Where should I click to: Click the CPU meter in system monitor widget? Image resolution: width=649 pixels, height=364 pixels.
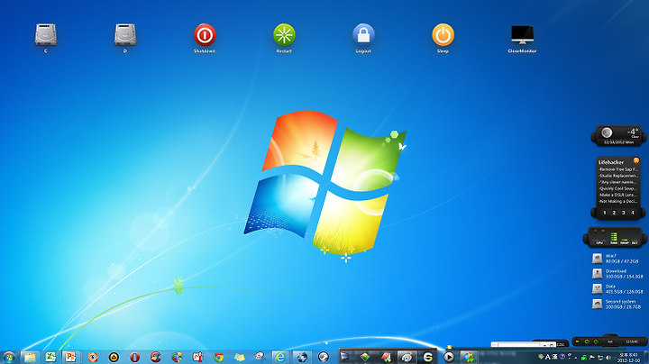point(599,241)
